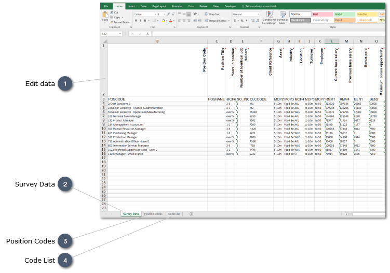390x273 pixels.
Task: Click the Cut scissors icon
Action: point(112,12)
